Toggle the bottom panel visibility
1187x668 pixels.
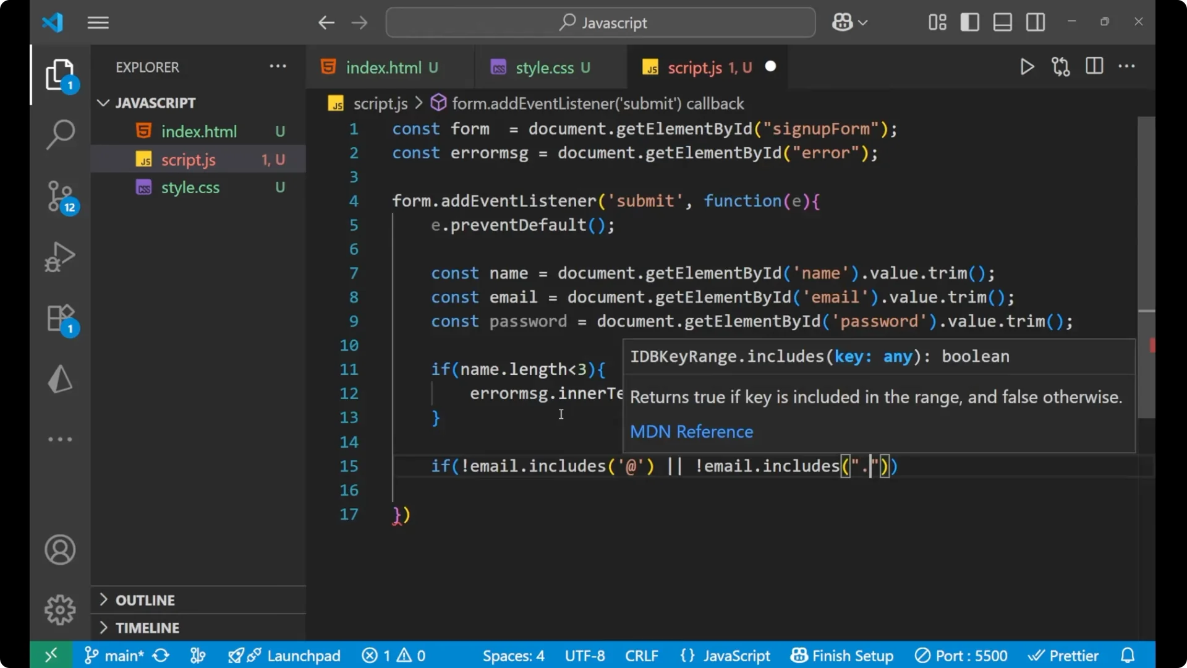[x=1002, y=22]
